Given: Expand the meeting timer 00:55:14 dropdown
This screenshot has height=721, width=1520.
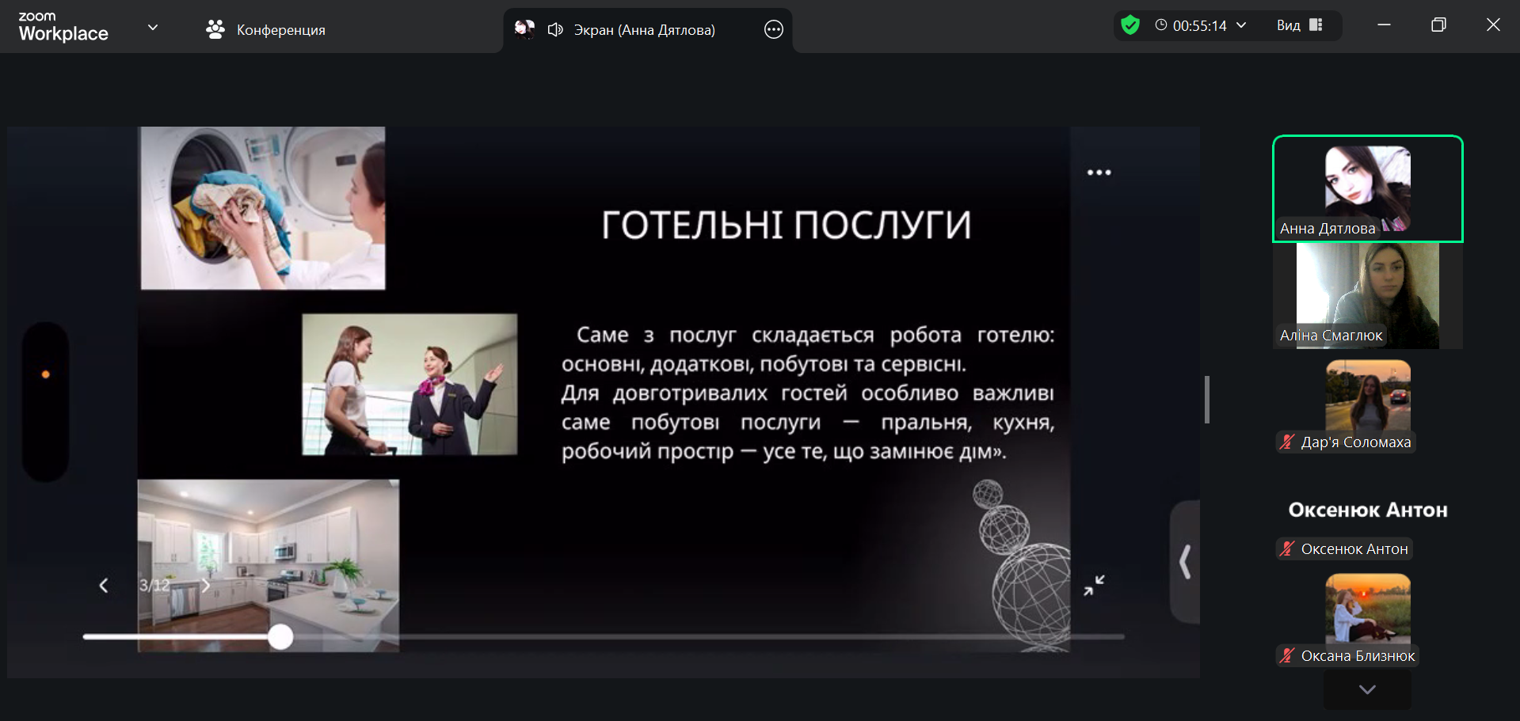Looking at the screenshot, I should click(x=1241, y=25).
